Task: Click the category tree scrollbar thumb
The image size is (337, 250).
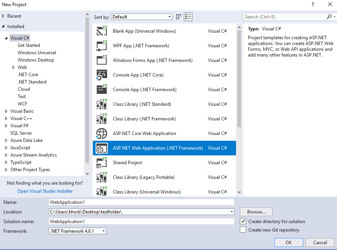Action: (x=87, y=90)
